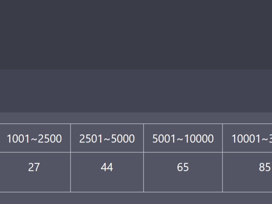This screenshot has width=272, height=204.
Task: Click the divider between 1001~2500 and 2501~5000 columns
Action: pyautogui.click(x=71, y=138)
